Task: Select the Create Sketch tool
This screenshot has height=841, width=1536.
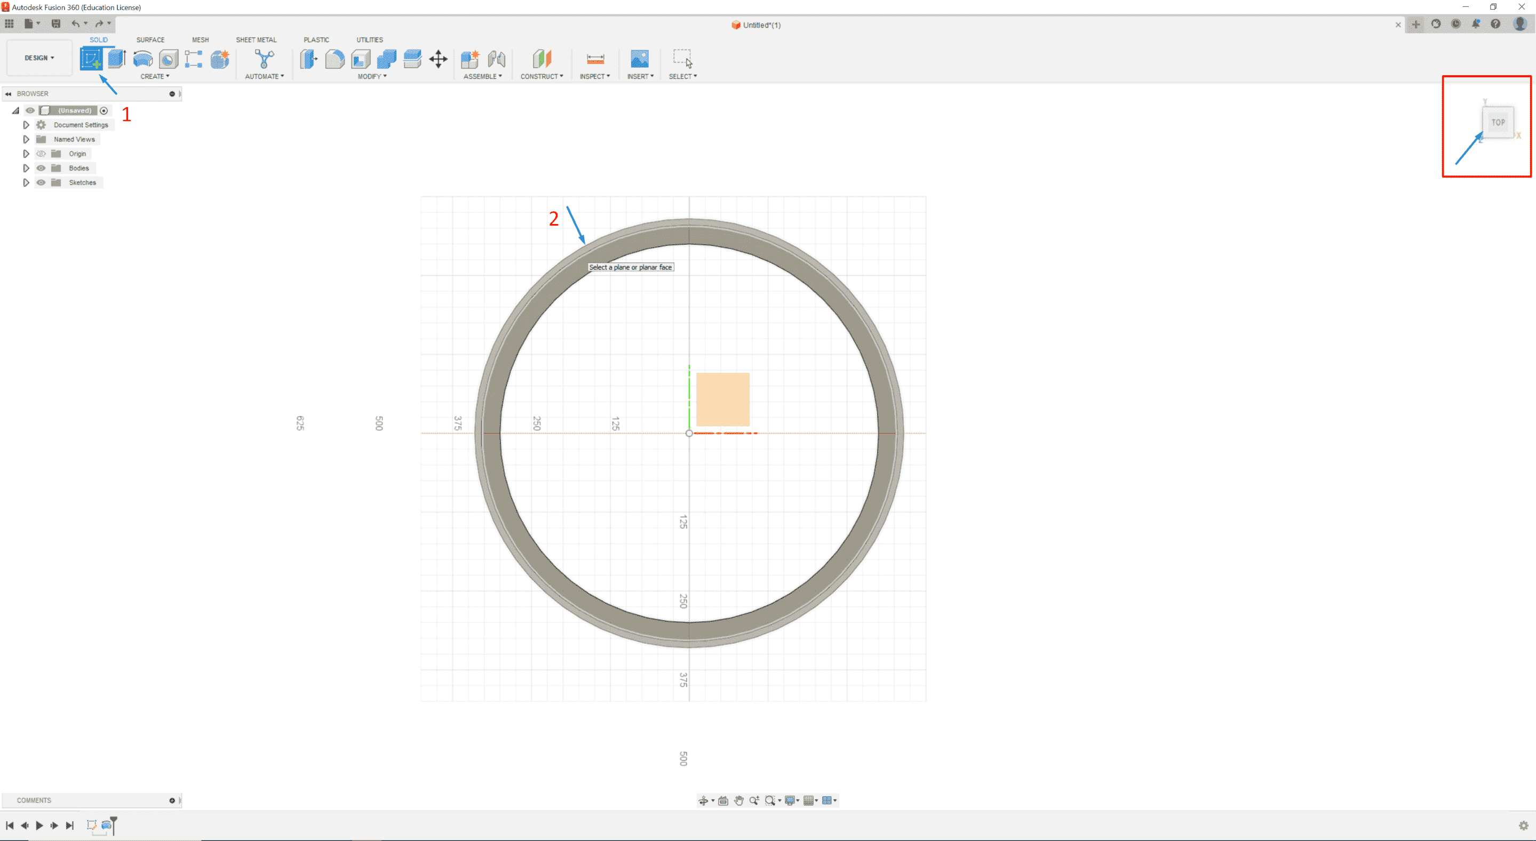Action: pos(91,59)
